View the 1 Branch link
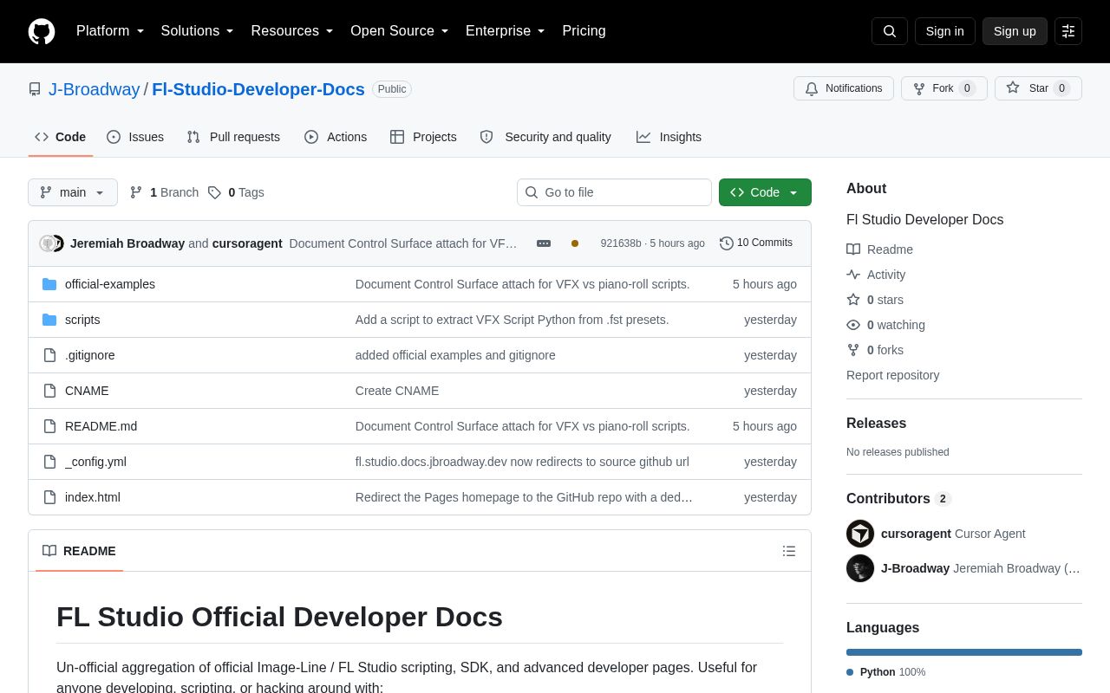Screen dimensions: 1110x693 tap(164, 192)
